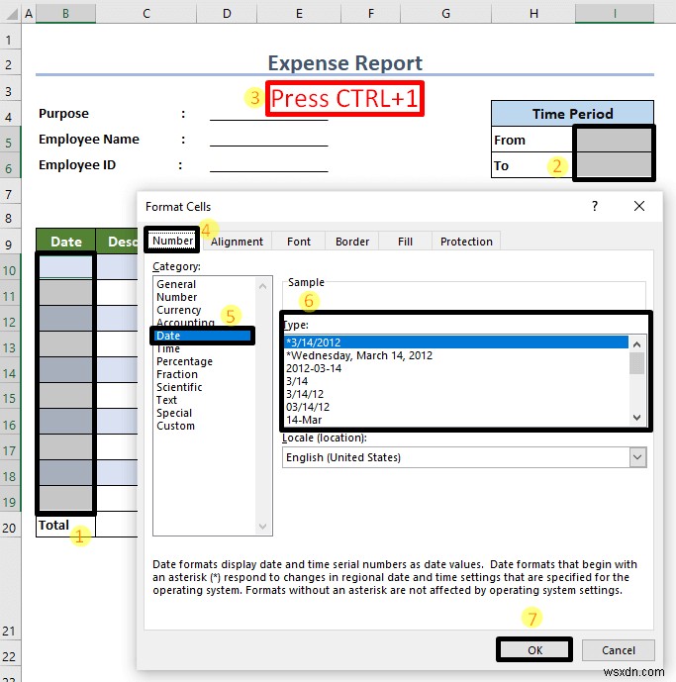Click the Total cell in row 20
Viewport: 676px width, 682px height.
(x=65, y=525)
